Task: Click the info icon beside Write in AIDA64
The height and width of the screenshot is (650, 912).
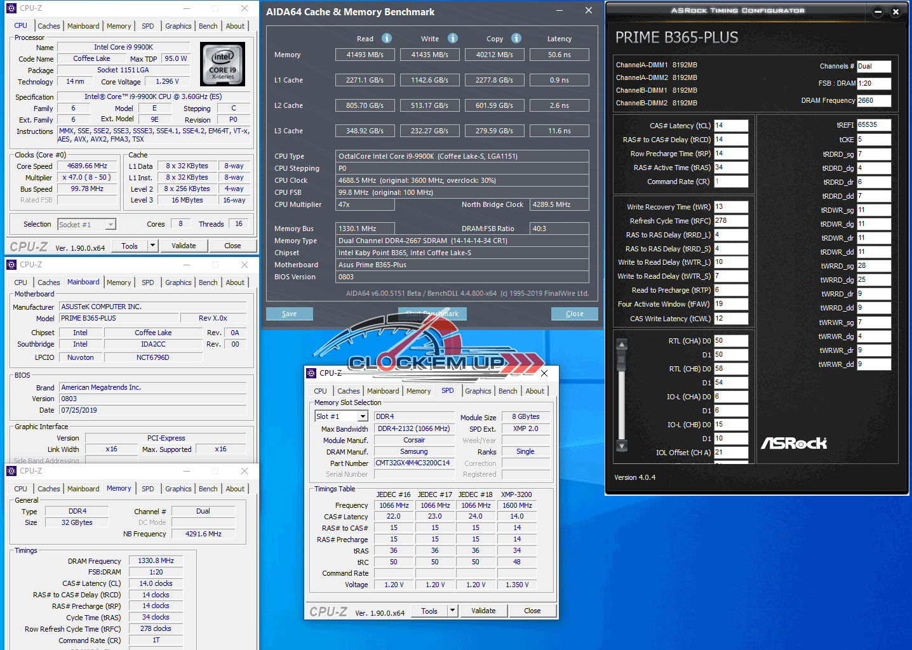Action: pos(452,38)
